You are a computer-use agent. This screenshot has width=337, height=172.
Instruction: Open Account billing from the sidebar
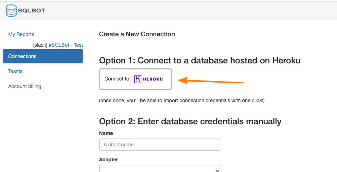[25, 86]
